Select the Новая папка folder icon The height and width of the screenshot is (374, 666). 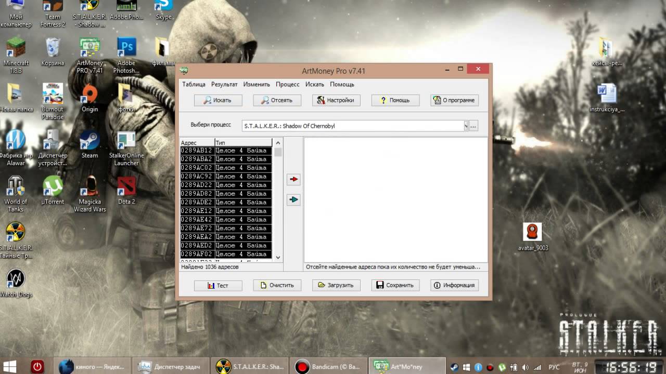click(16, 98)
